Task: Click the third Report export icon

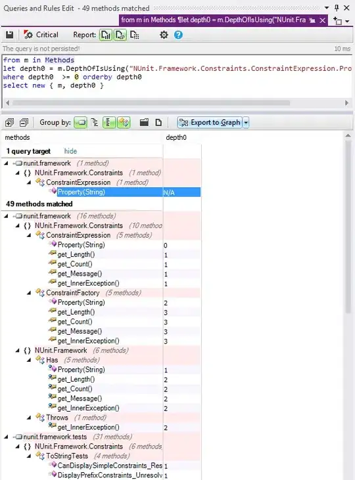Action: (135, 35)
